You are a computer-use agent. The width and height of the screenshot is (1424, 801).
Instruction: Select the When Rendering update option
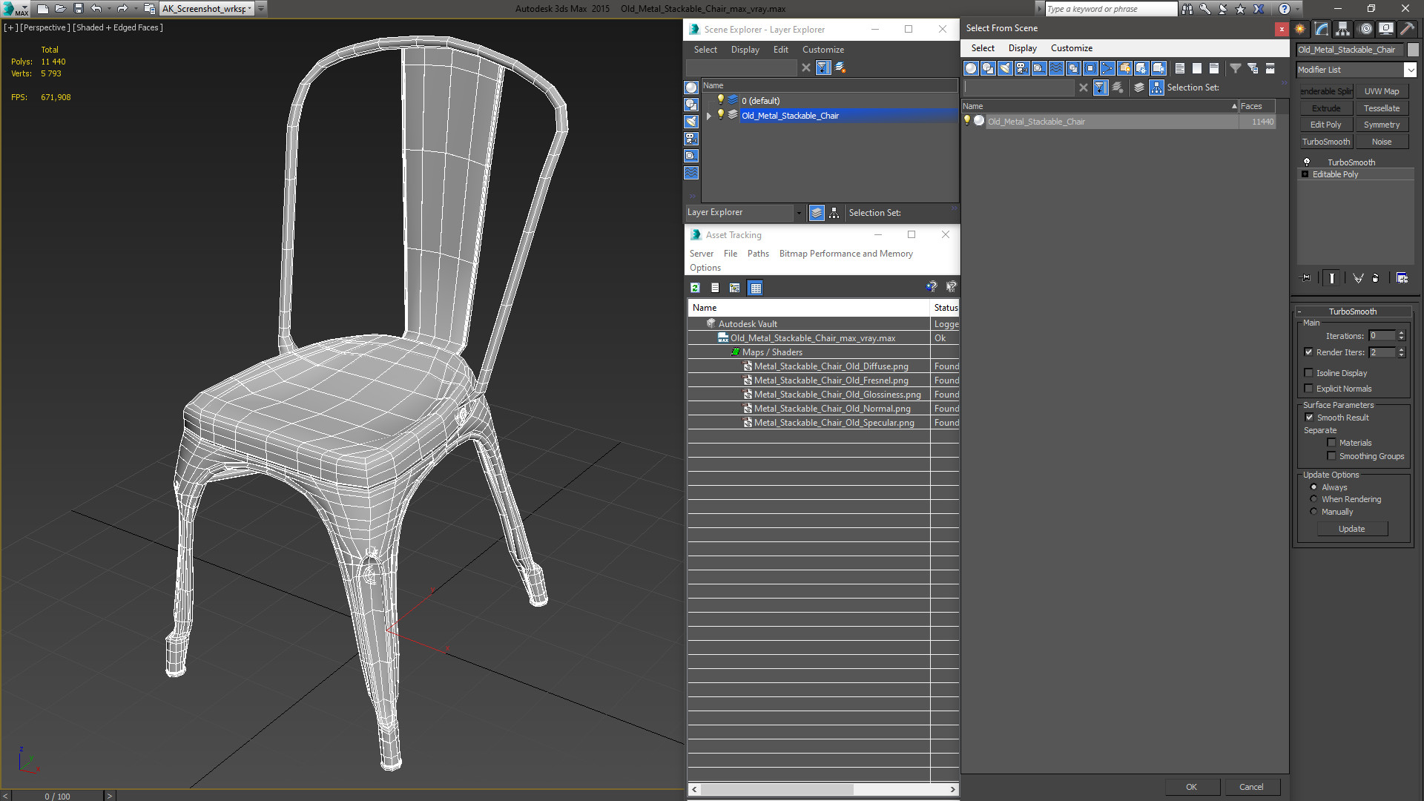(x=1313, y=499)
